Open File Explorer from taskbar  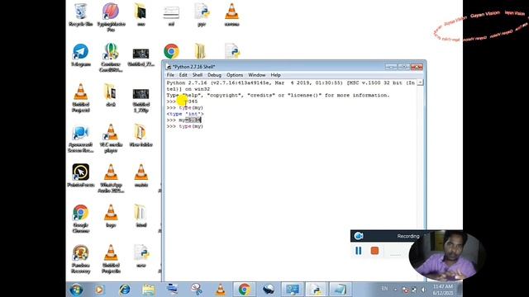click(x=149, y=290)
